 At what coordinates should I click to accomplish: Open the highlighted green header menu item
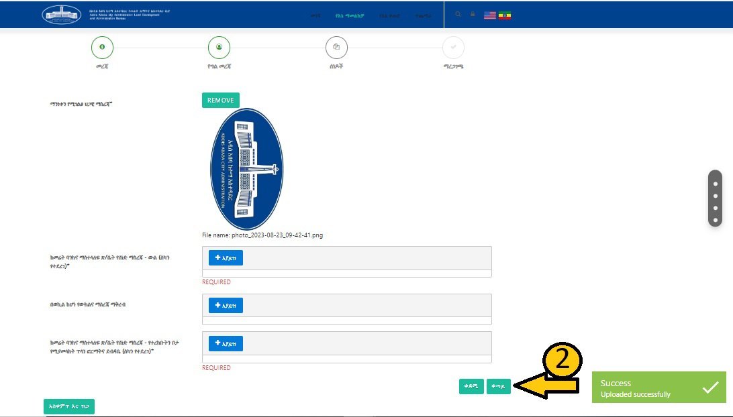(x=350, y=16)
